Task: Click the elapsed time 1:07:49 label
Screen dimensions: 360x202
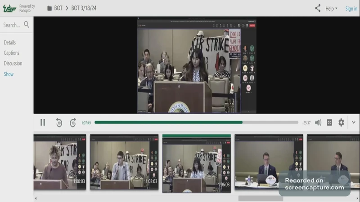Action: click(86, 123)
